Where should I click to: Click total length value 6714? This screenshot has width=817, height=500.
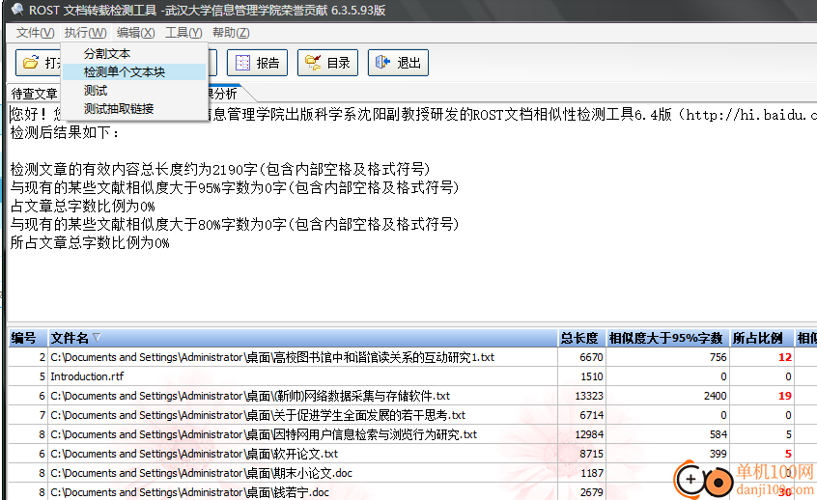591,415
